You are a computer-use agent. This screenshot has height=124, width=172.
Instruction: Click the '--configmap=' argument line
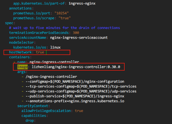point(75,81)
